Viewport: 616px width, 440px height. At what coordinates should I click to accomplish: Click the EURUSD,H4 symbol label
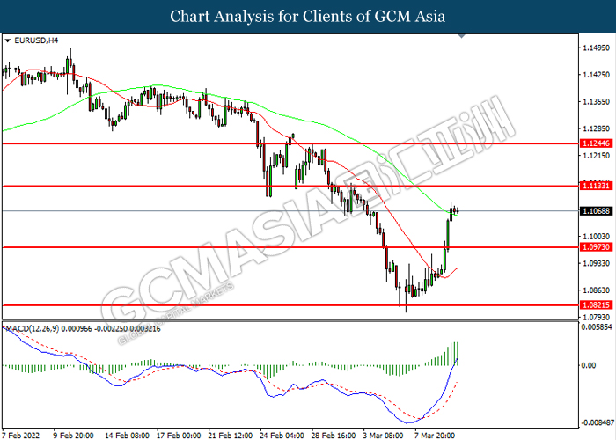click(36, 40)
